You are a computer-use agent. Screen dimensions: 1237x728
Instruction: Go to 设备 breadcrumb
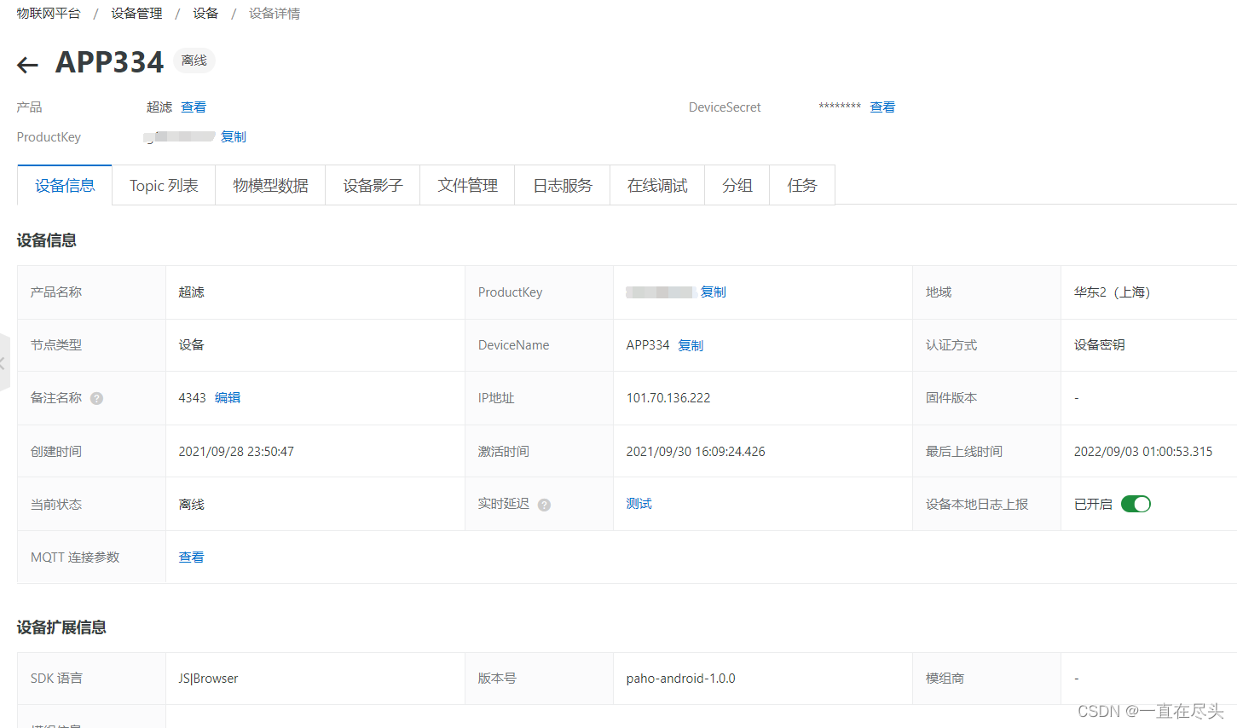(205, 14)
